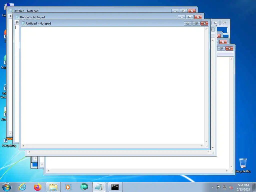Screen dimensions: 256x192
Task: Click scroll down arrow of window directly behind front Notepad
Action: coord(212,147)
